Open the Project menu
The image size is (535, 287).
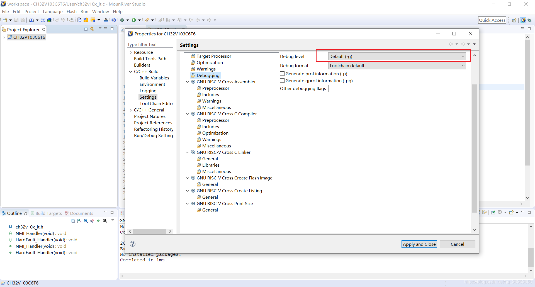click(x=32, y=11)
